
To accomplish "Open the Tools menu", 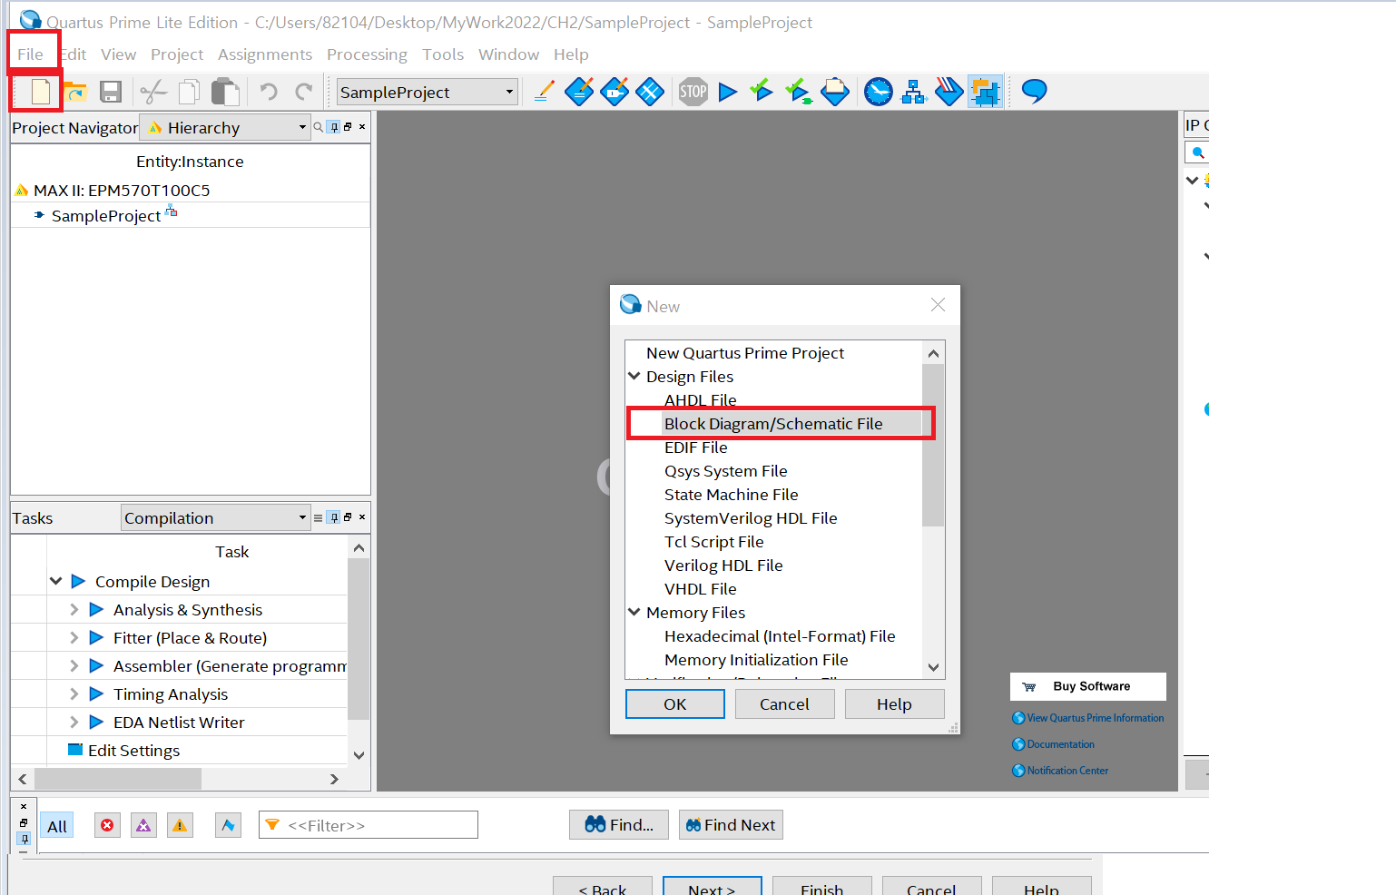I will 443,54.
